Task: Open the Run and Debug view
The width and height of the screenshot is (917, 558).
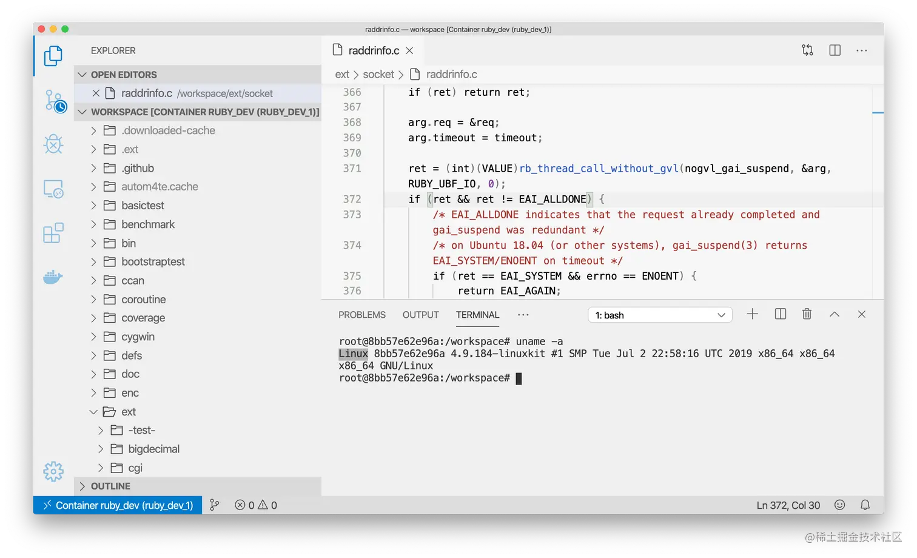Action: pyautogui.click(x=53, y=144)
